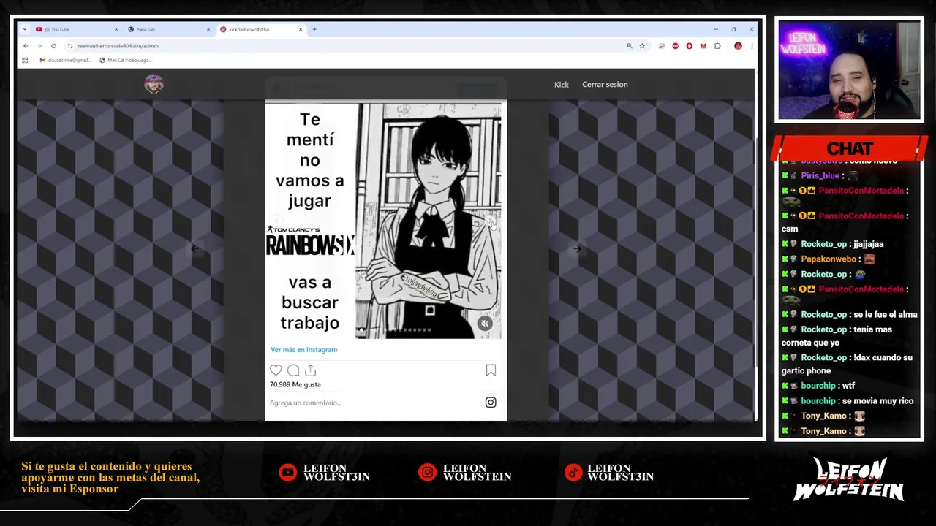
Task: Close the YouTube tab
Action: click(116, 29)
